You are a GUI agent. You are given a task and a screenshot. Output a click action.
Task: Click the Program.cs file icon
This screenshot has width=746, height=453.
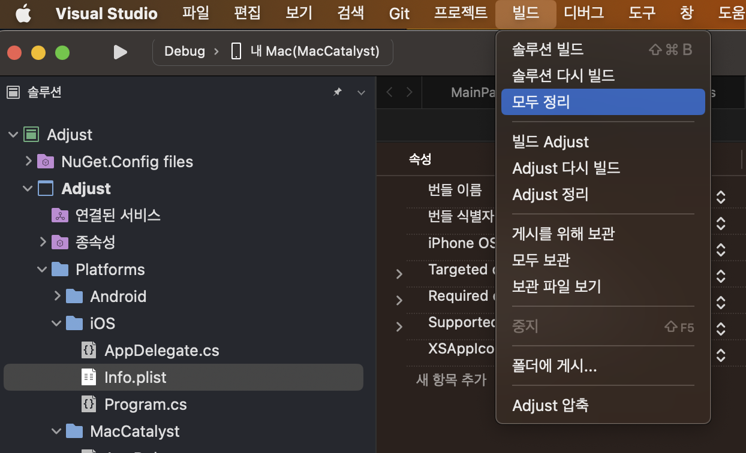(89, 404)
